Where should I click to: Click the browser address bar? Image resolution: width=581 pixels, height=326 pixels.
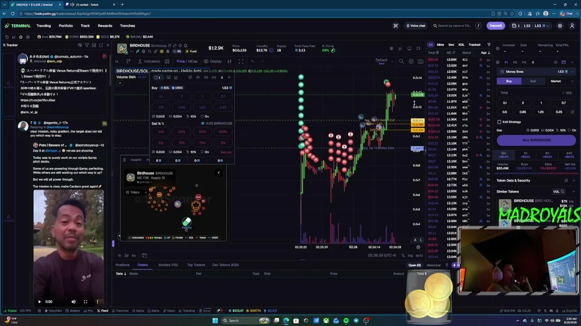point(254,14)
